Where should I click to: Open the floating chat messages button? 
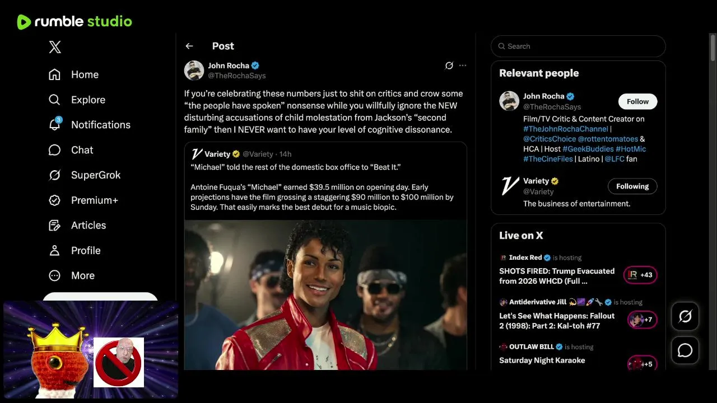tap(685, 350)
